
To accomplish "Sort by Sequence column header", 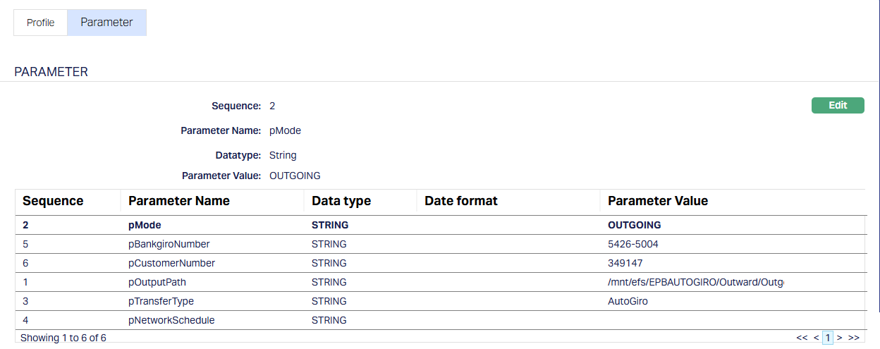I will [53, 201].
